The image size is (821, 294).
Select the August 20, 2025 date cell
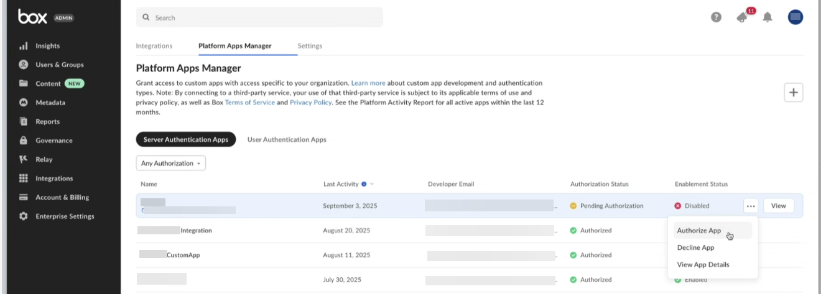coord(346,231)
